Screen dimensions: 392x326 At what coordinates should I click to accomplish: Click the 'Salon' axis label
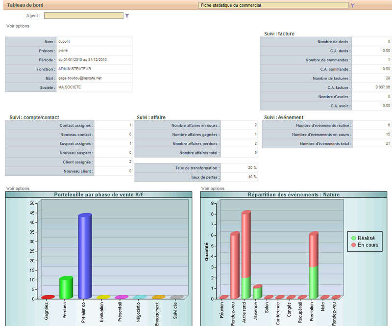(x=267, y=308)
